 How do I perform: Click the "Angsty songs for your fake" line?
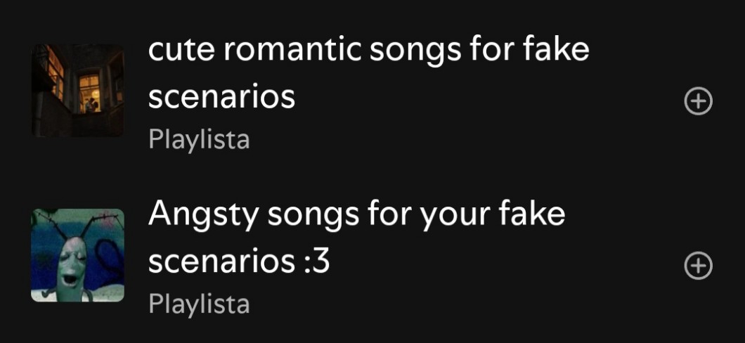click(x=356, y=215)
